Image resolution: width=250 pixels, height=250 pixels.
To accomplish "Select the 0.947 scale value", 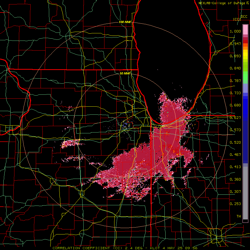I will coord(235,44).
